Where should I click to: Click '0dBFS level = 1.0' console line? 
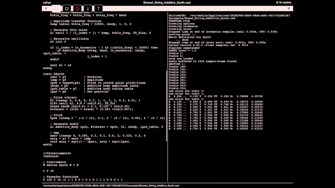(182, 50)
